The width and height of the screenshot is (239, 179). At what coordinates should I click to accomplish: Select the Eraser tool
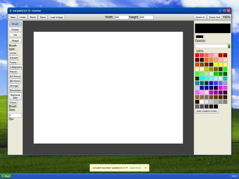tap(15, 30)
